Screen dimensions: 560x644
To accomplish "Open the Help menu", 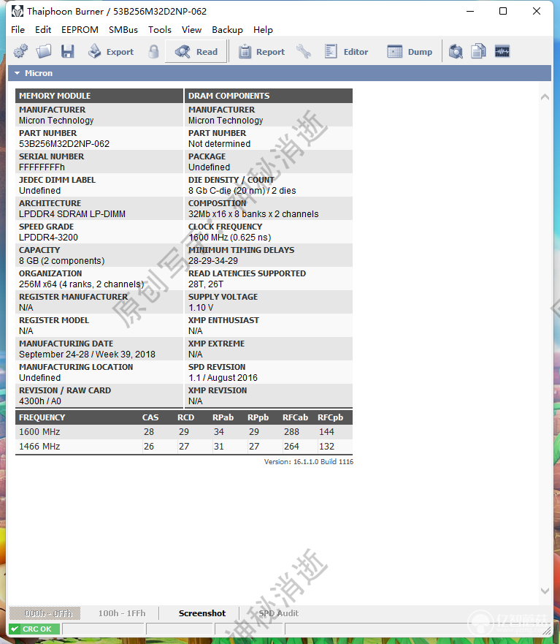I will (x=263, y=30).
